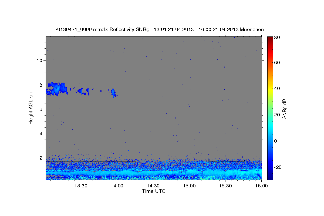Click the height tick label 10
The width and height of the screenshot is (324, 216).
click(x=39, y=60)
